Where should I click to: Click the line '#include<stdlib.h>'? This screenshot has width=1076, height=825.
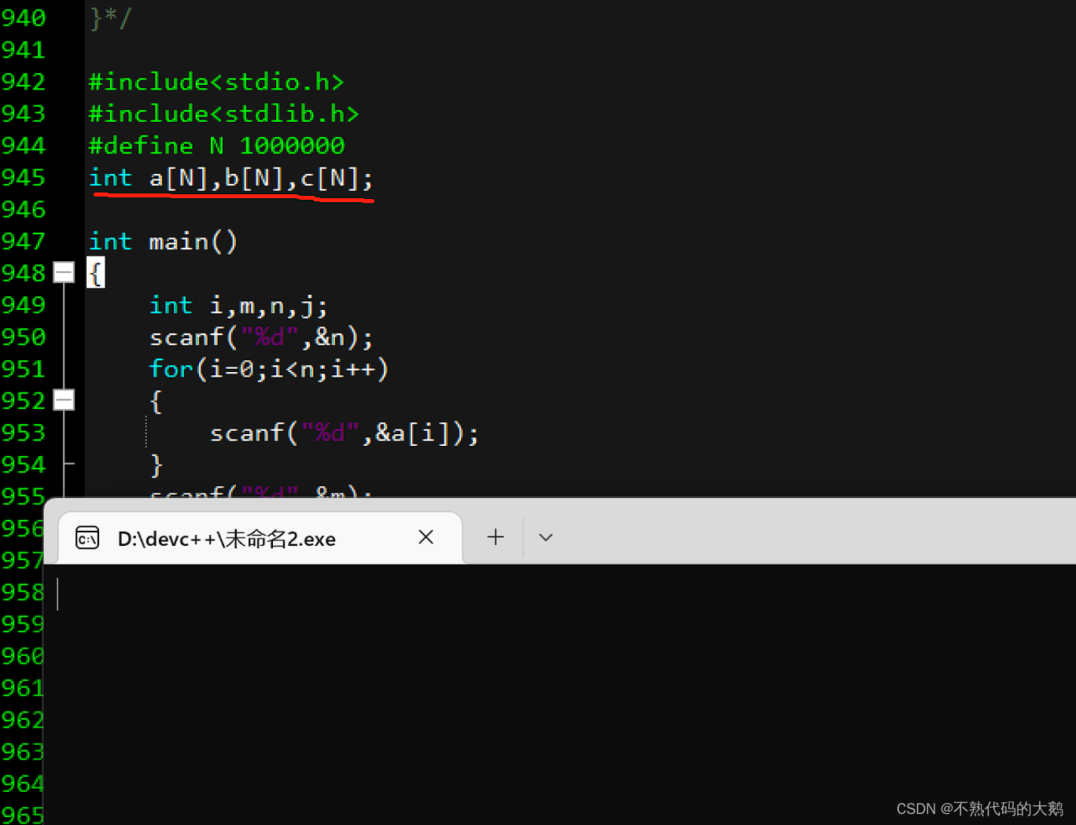pyautogui.click(x=224, y=114)
